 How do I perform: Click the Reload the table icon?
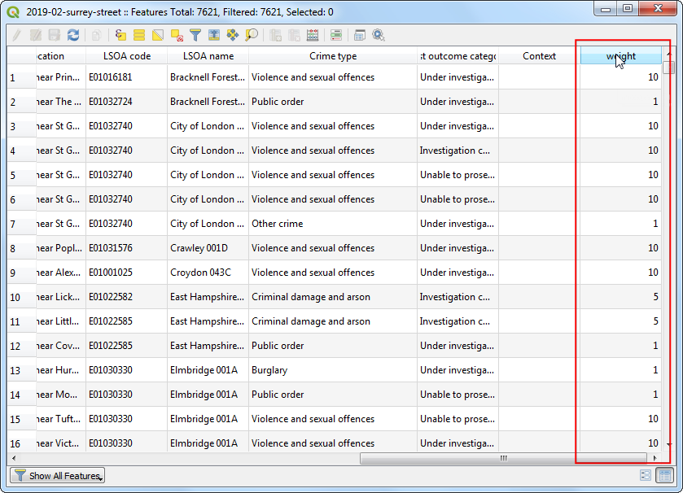point(73,35)
